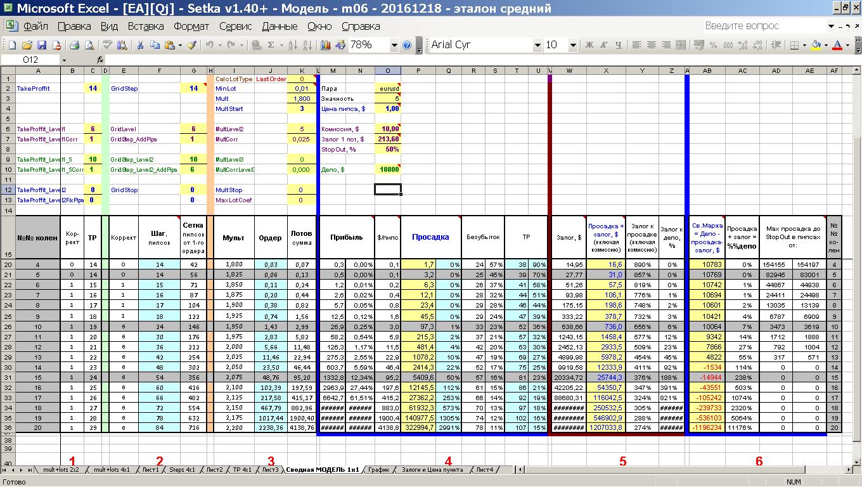Toggle underline with the Ч button
This screenshot has height=487, width=862.
tap(619, 45)
